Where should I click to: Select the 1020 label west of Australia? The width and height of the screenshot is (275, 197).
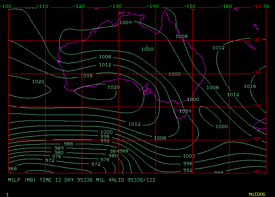pyautogui.click(x=38, y=82)
